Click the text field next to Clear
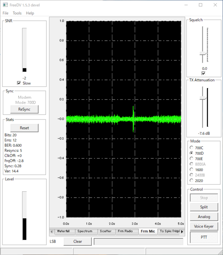 pyautogui.click(x=139, y=241)
